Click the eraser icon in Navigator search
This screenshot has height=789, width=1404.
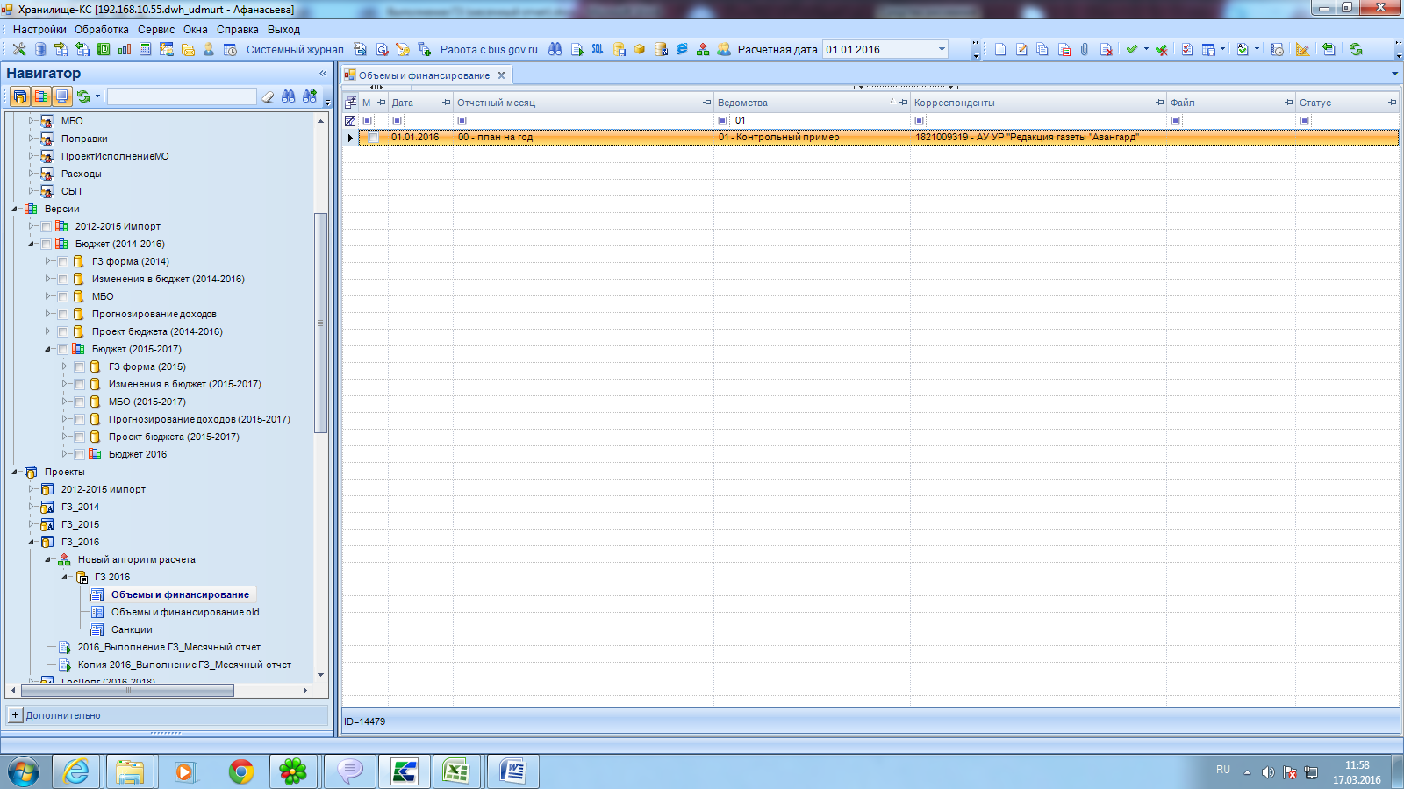pos(269,96)
